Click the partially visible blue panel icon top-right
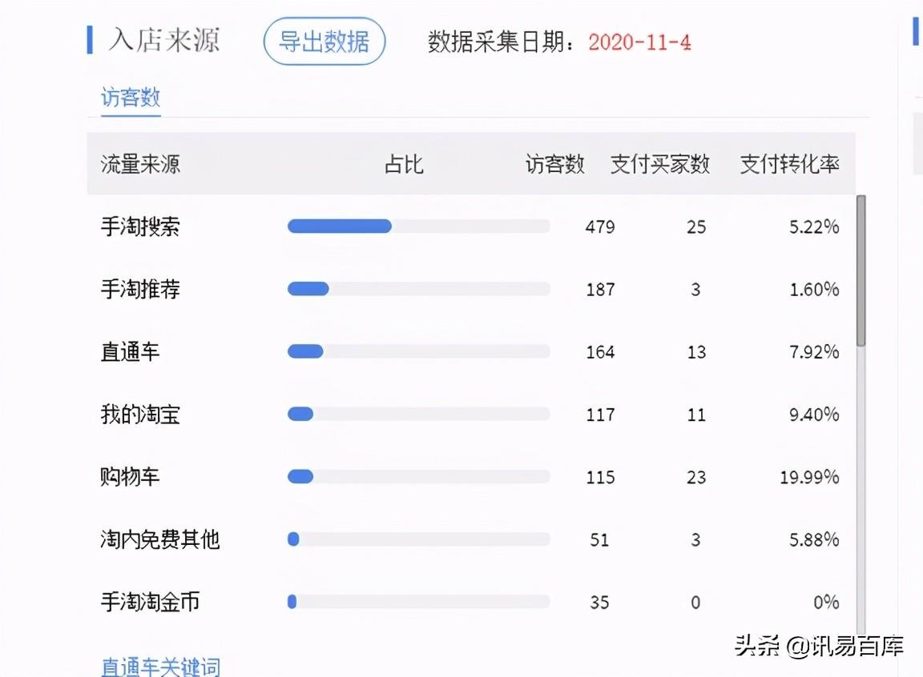 [x=916, y=32]
